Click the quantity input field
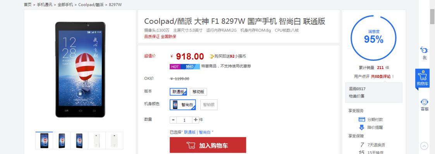Viewport: 435px width, 154px height. pos(184,120)
